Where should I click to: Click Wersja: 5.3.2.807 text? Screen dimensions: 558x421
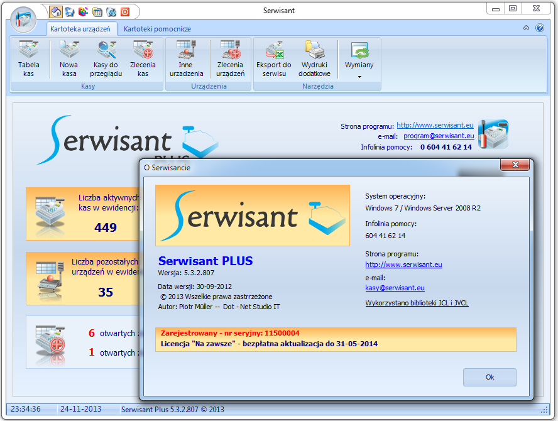(186, 273)
